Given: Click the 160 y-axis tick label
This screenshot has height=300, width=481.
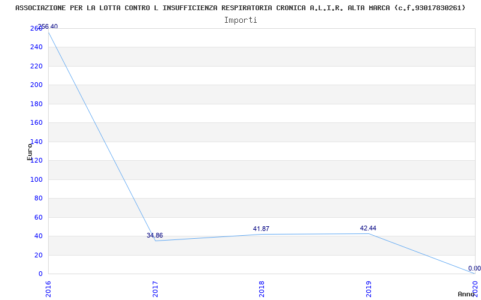Looking at the screenshot, I should [x=36, y=123].
